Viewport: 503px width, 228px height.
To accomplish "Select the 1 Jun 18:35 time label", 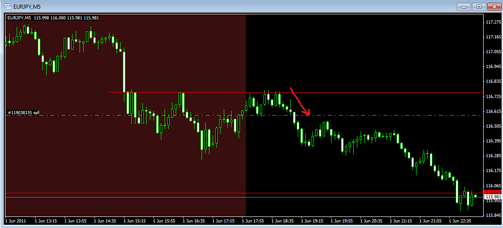I will coord(283,221).
